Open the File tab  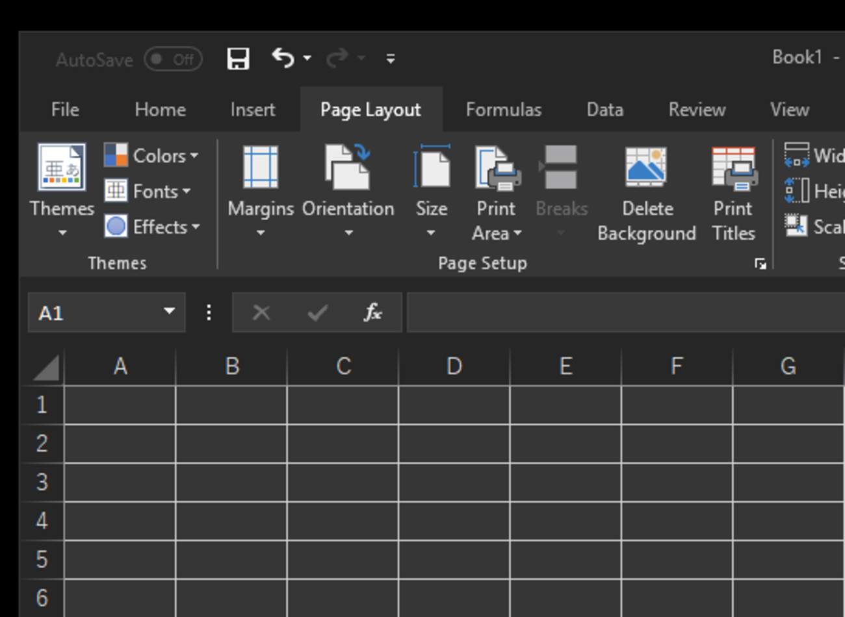click(65, 110)
